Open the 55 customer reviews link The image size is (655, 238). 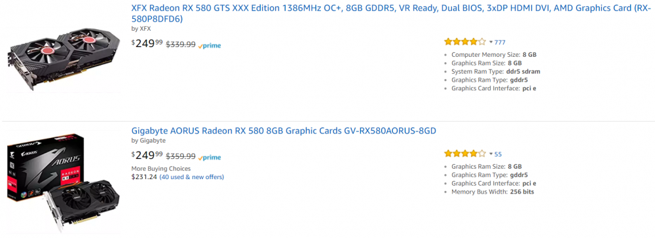pos(498,154)
